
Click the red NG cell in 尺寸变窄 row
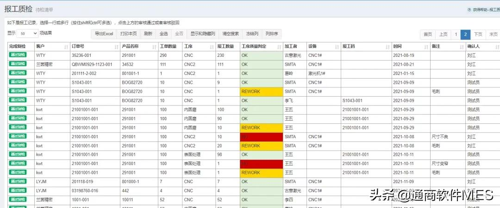262,164
